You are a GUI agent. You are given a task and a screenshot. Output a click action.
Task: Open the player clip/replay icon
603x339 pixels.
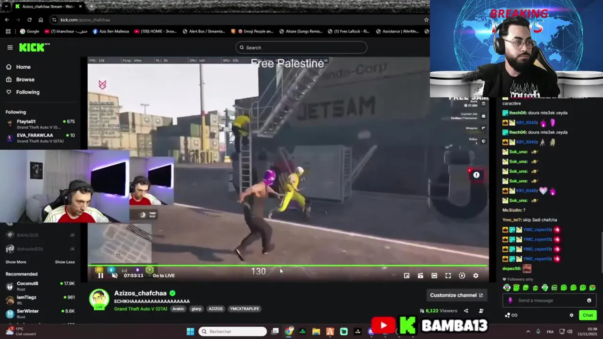pyautogui.click(x=462, y=276)
